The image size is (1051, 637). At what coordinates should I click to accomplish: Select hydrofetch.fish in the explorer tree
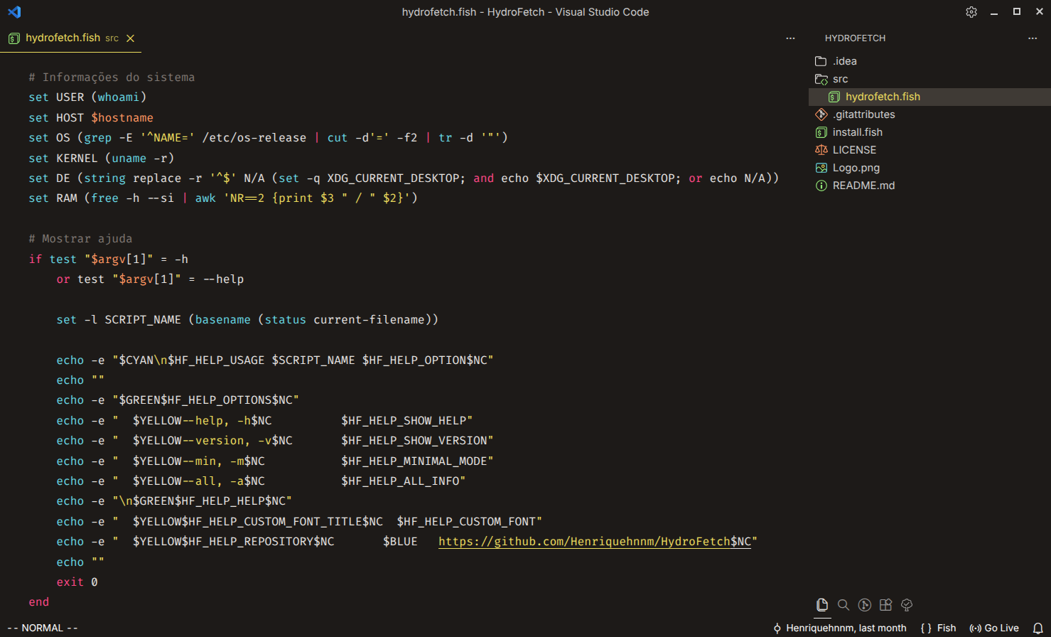pyautogui.click(x=929, y=97)
